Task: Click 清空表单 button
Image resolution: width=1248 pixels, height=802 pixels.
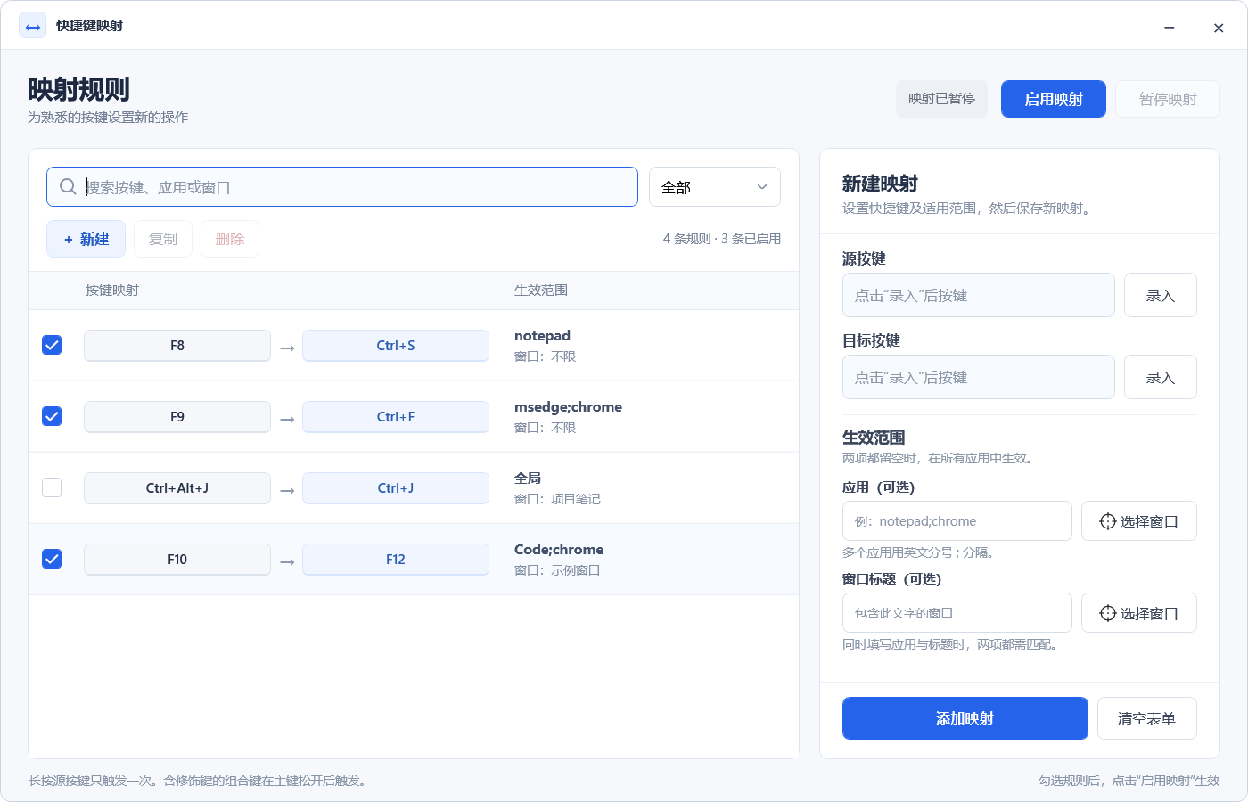Action: [x=1146, y=718]
